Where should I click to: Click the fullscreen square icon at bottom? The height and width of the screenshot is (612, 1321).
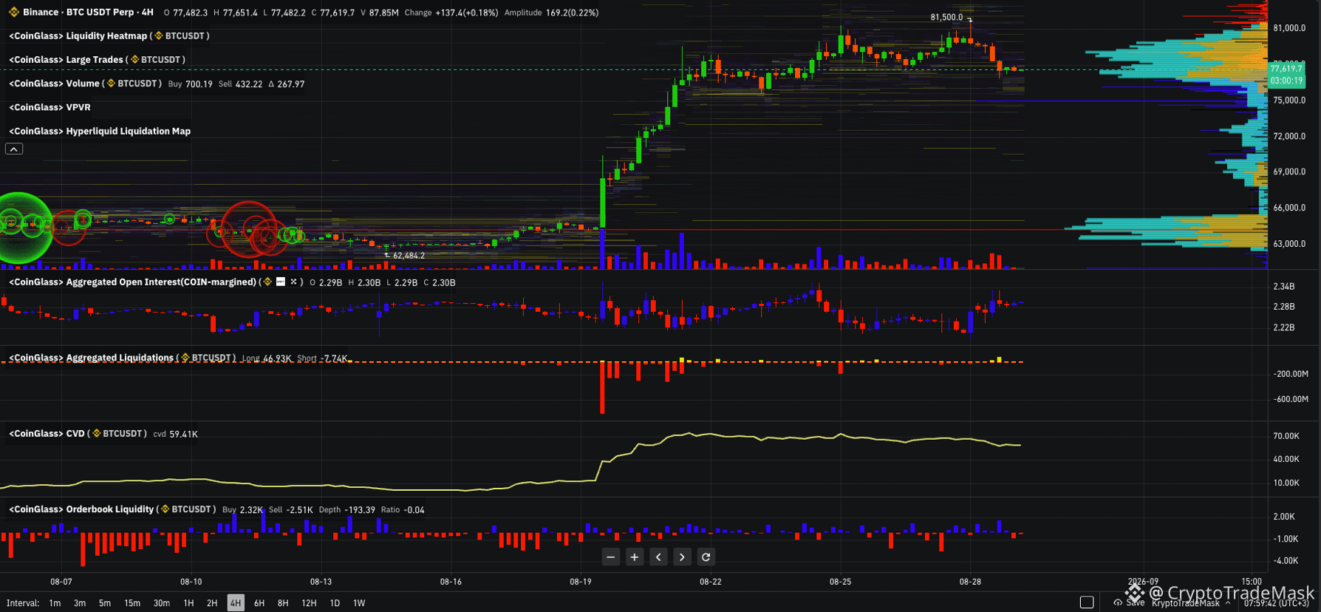coord(1087,602)
